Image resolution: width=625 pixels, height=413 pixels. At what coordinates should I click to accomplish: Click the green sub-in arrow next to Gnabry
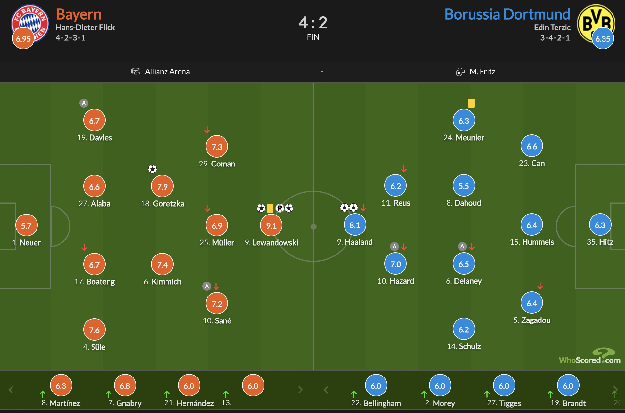coord(109,394)
